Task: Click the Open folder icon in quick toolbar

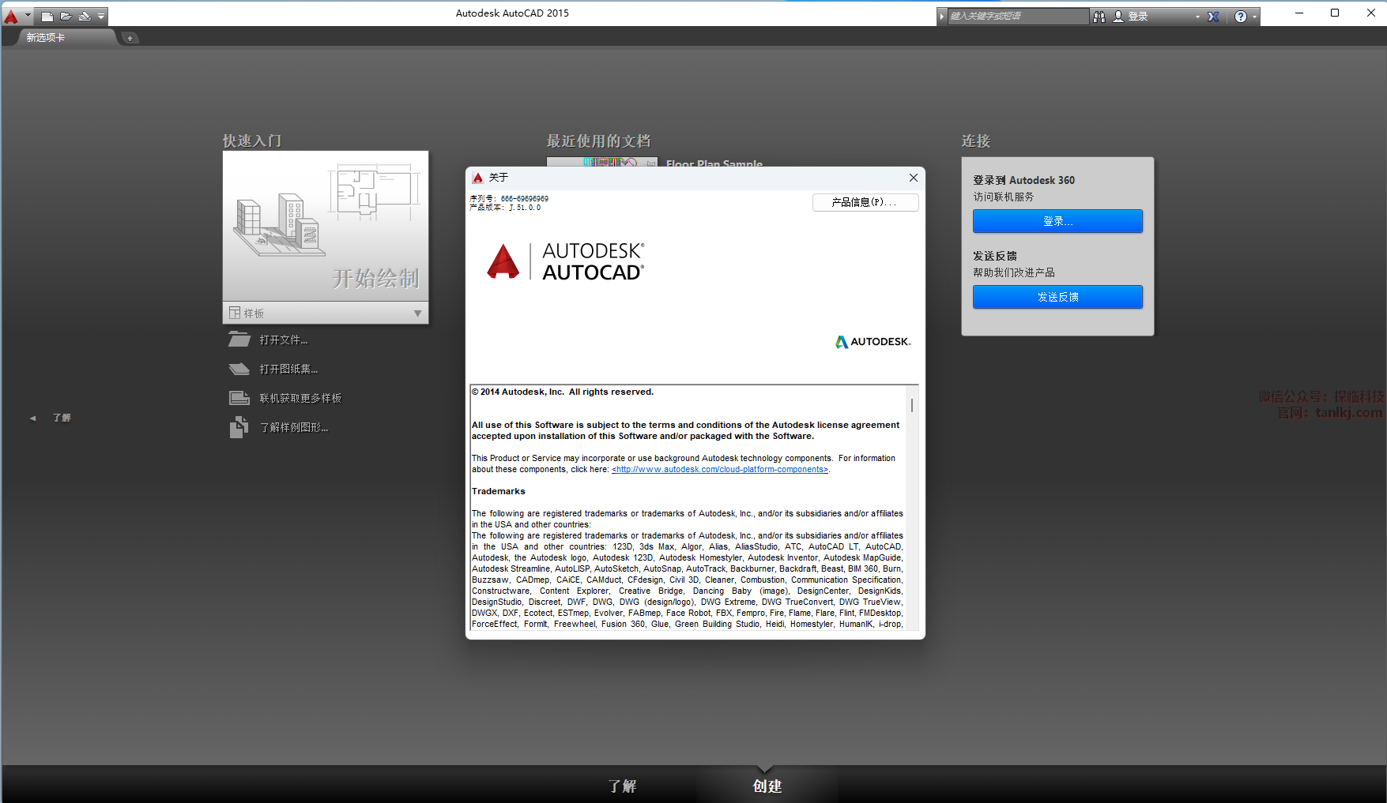Action: (66, 16)
